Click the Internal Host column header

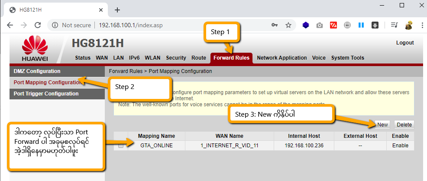click(304, 136)
